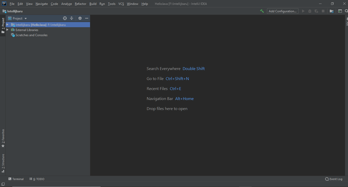This screenshot has height=187, width=348.
Task: Open the Terminal tool window tab
Action: pos(16,179)
